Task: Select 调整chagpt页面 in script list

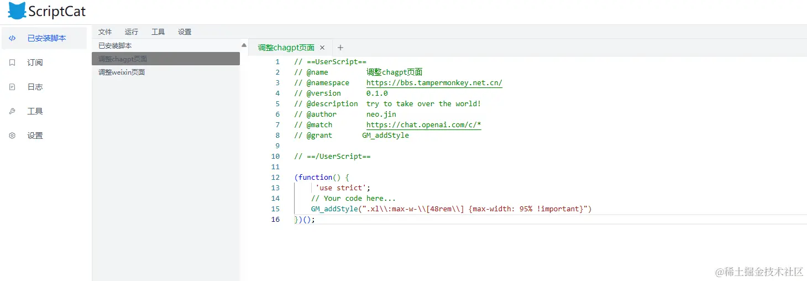Action: pyautogui.click(x=166, y=59)
